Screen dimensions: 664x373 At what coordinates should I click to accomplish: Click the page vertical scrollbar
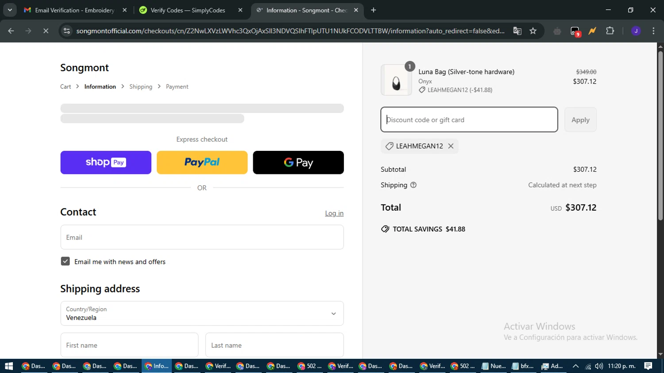pyautogui.click(x=660, y=135)
